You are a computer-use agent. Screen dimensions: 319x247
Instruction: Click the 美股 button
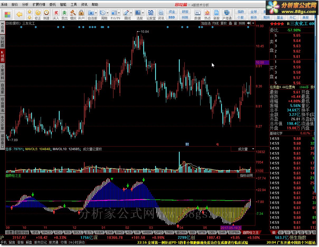[x=306, y=17]
